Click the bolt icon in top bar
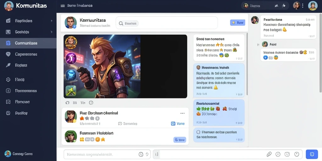322x161 pixels. pyautogui.click(x=284, y=6)
